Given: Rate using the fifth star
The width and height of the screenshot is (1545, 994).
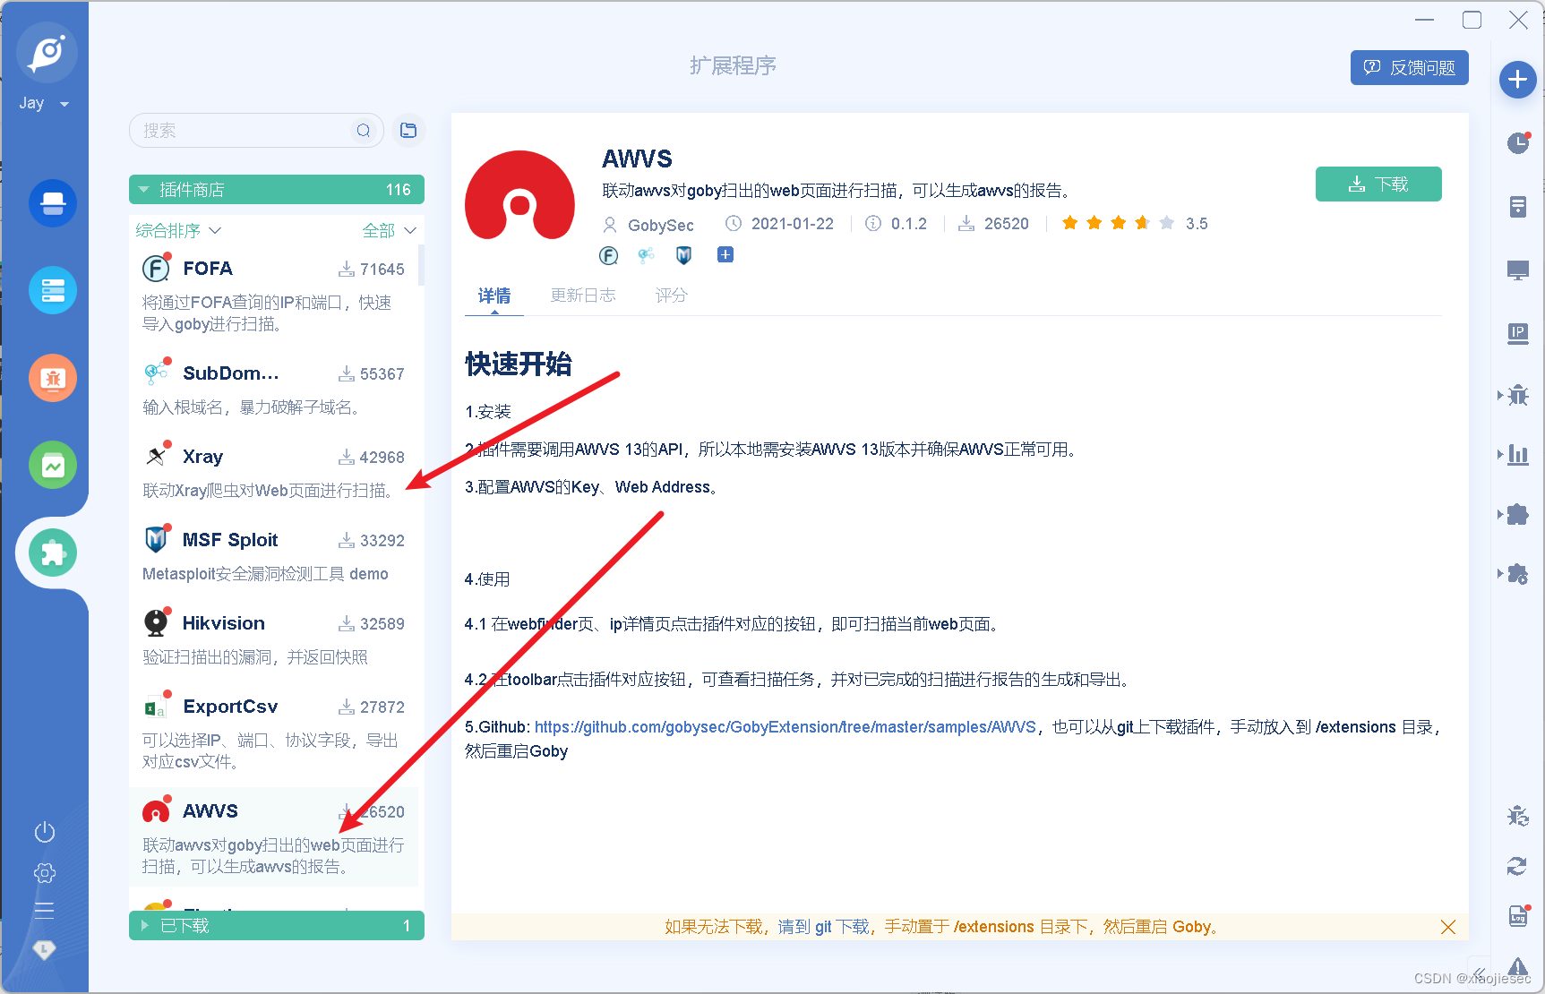Looking at the screenshot, I should tap(1166, 223).
